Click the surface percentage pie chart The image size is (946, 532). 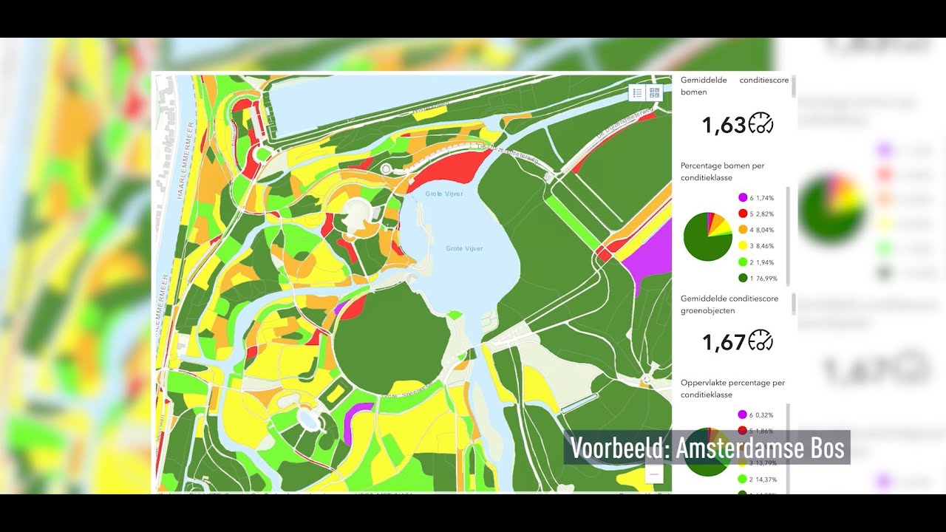708,451
